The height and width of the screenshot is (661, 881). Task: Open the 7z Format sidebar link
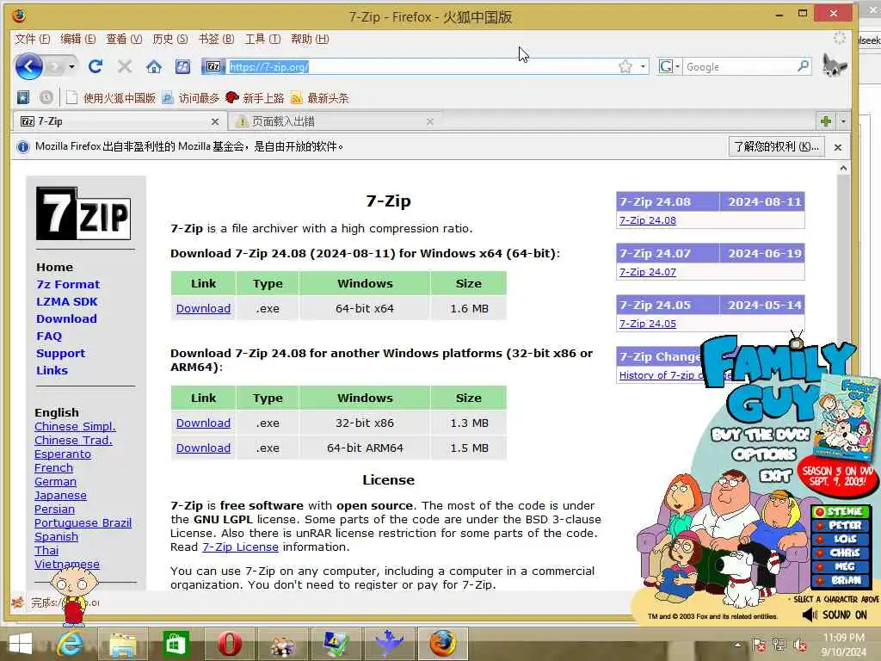point(68,284)
